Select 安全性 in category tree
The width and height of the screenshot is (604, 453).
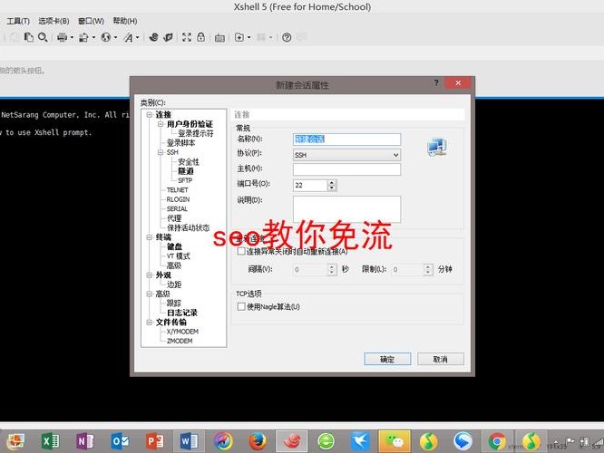189,161
